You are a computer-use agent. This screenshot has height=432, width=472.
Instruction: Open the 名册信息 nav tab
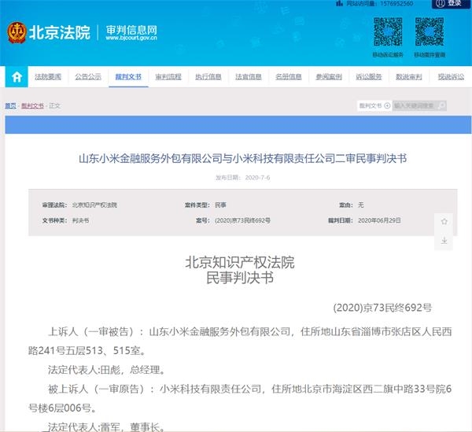tap(289, 77)
